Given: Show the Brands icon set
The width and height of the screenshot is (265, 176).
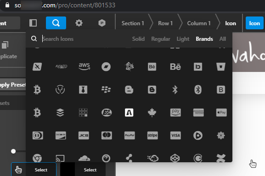Looking at the screenshot, I should pos(204,39).
